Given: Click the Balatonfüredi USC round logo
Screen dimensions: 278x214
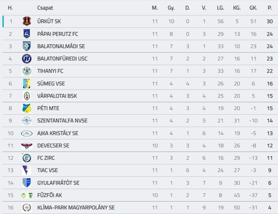Looking at the screenshot, I should tap(27, 59).
